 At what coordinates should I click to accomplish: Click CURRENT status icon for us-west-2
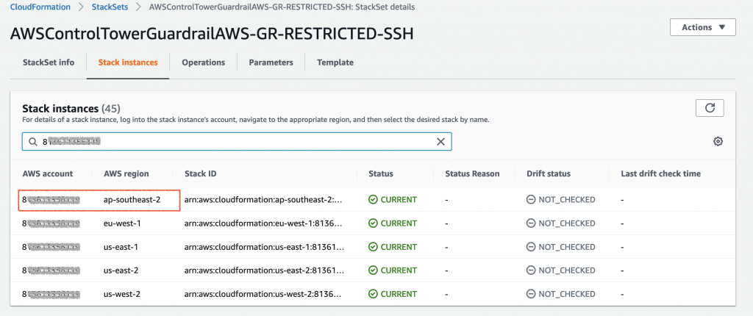click(x=374, y=294)
